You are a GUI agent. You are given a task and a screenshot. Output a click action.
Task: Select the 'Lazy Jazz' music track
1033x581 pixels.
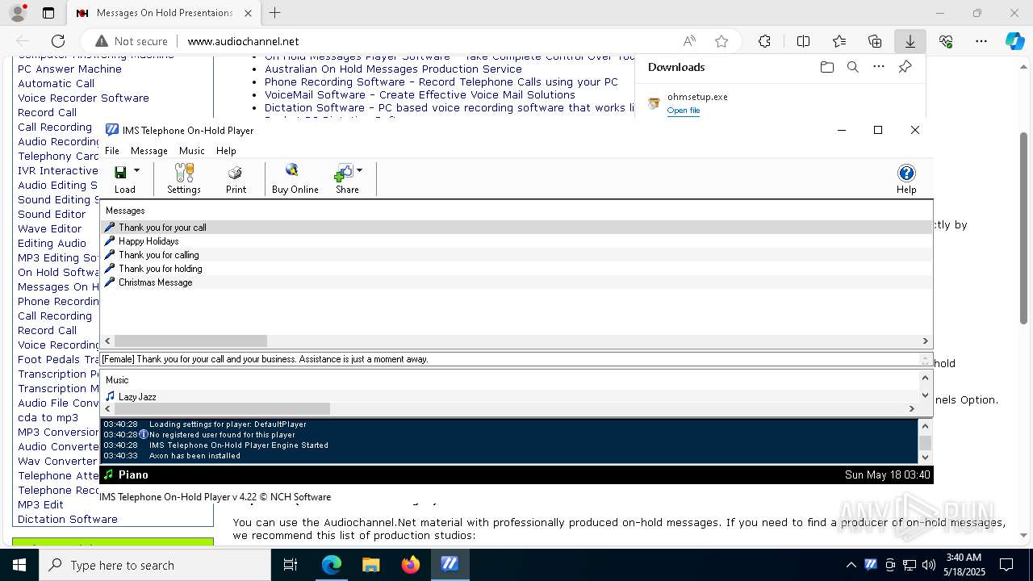click(510, 397)
